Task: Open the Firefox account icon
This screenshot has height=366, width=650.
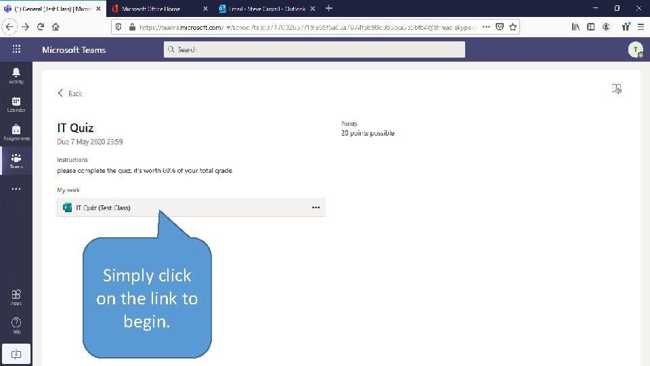Action: click(x=606, y=27)
